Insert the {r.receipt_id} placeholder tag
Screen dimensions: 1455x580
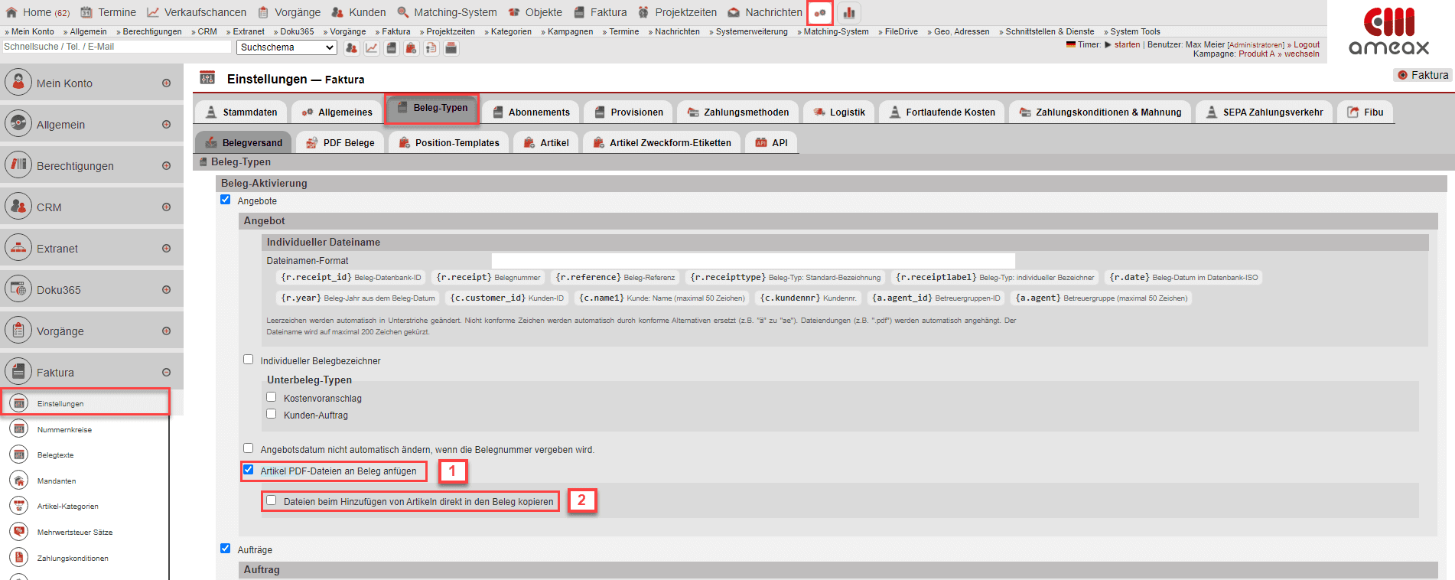(x=316, y=278)
